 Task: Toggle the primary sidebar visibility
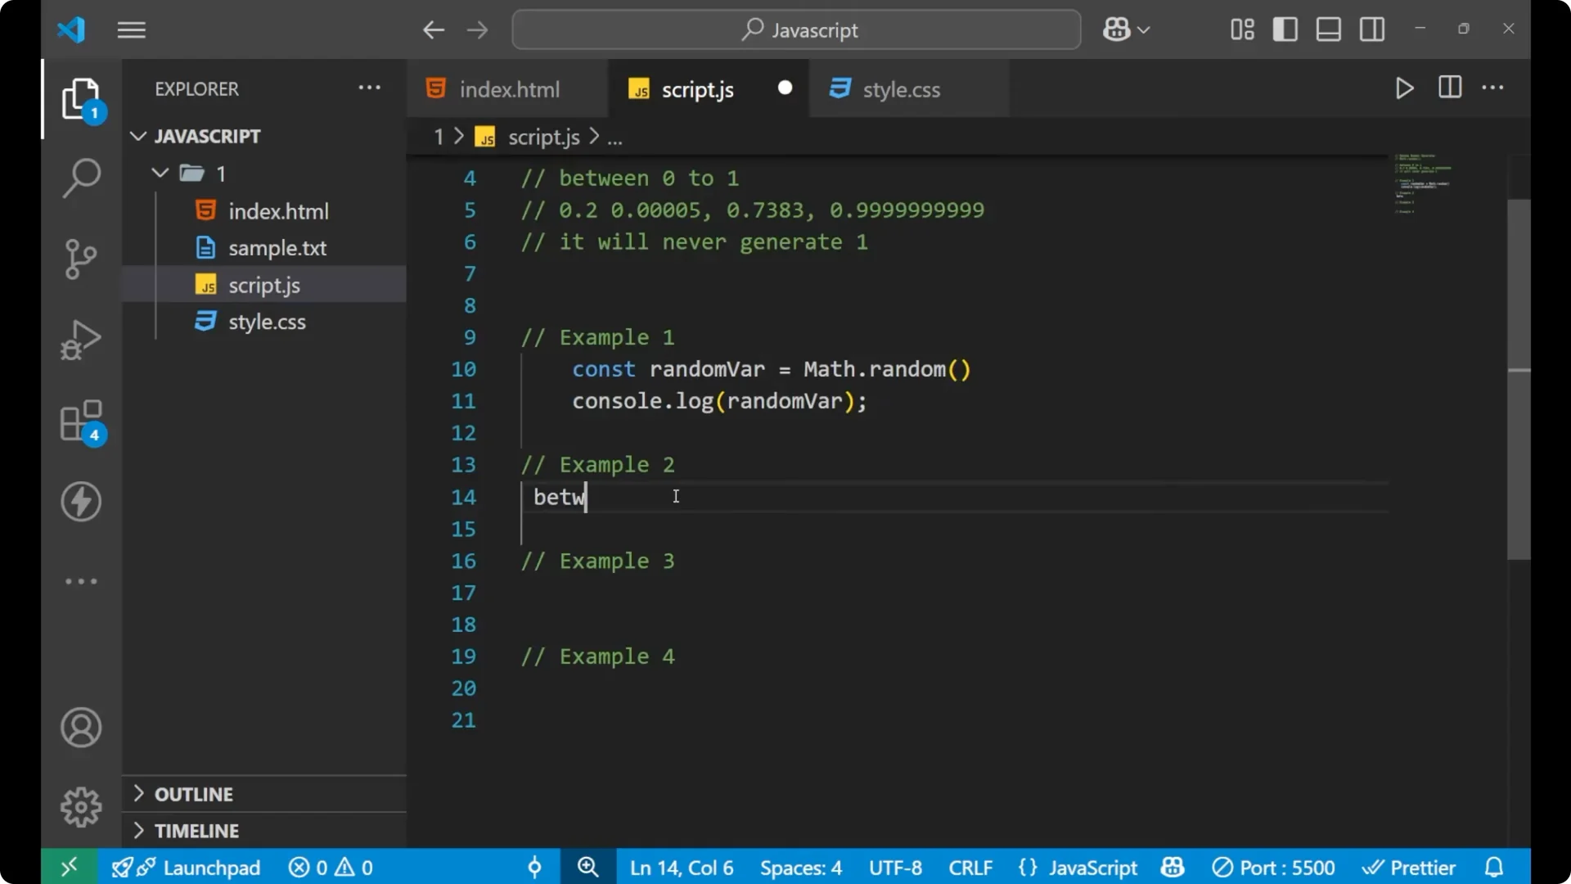coord(1285,29)
